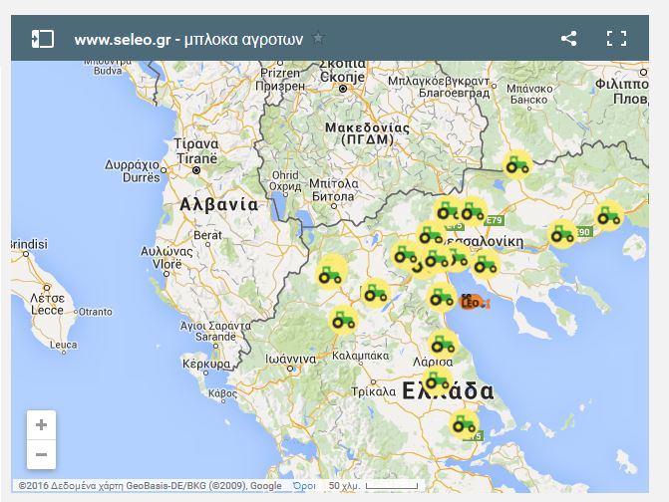Click the Μακεδονίας (ΠΓΔΜ) country label
The image size is (669, 502).
[367, 133]
